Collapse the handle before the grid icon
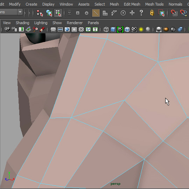This screenshot has width=189, height=189. [x=48, y=29]
